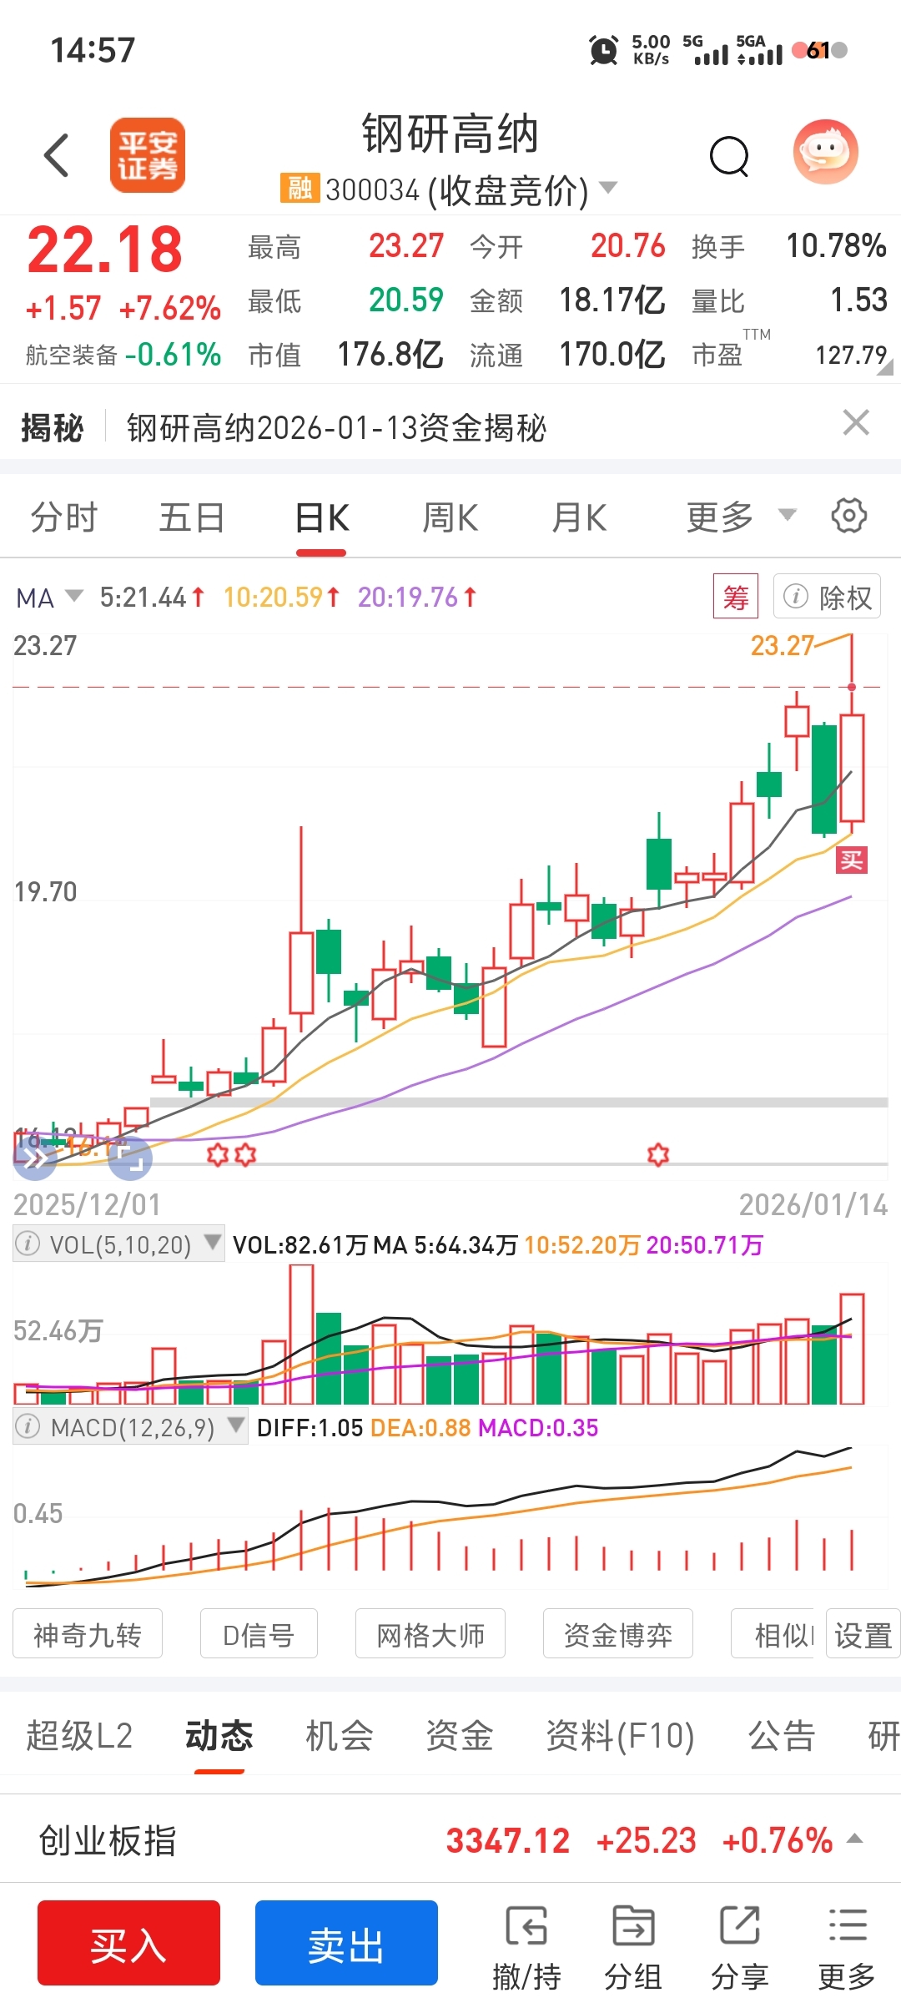
Task: Open the 创业板指 index row
Action: pos(450,1840)
